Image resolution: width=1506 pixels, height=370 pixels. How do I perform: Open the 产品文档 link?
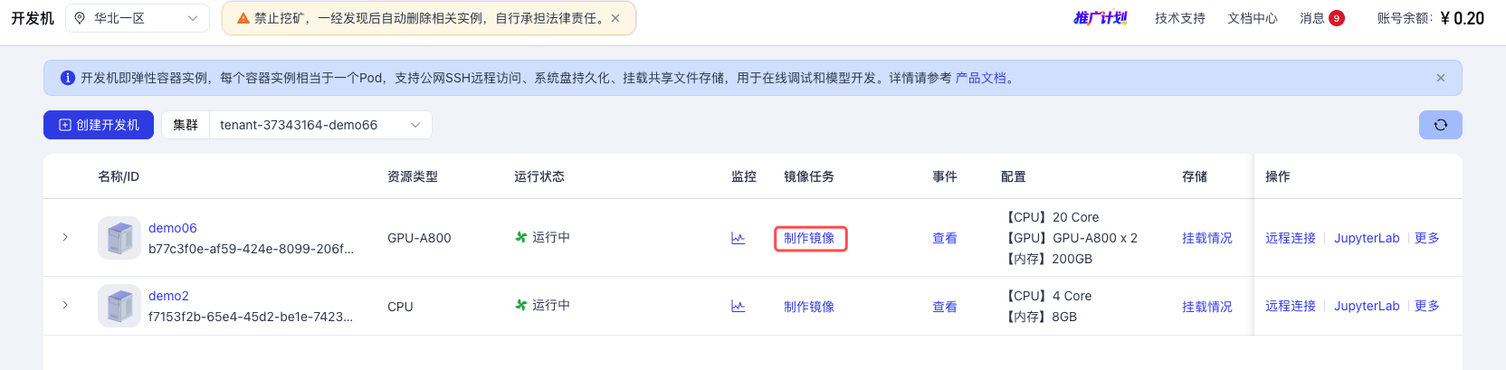[x=980, y=78]
